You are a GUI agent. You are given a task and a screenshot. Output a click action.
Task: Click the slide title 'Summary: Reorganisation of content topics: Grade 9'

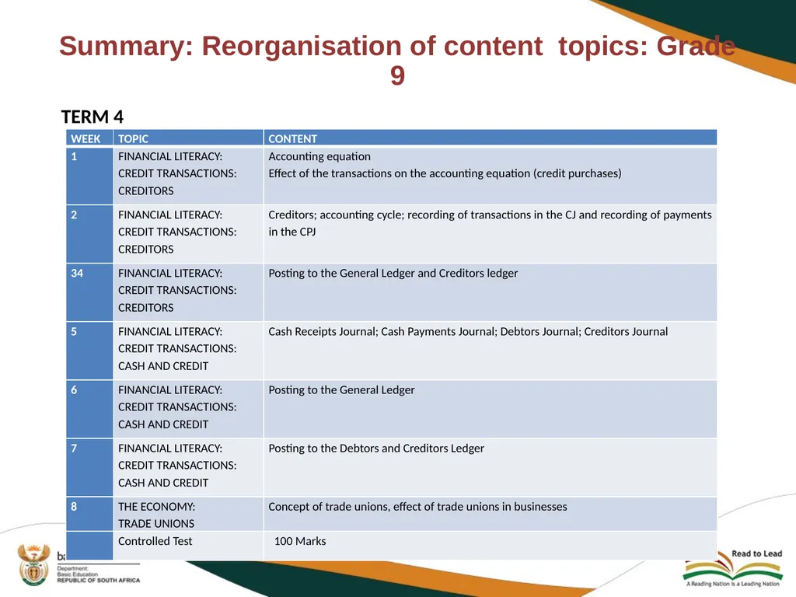coord(397,60)
